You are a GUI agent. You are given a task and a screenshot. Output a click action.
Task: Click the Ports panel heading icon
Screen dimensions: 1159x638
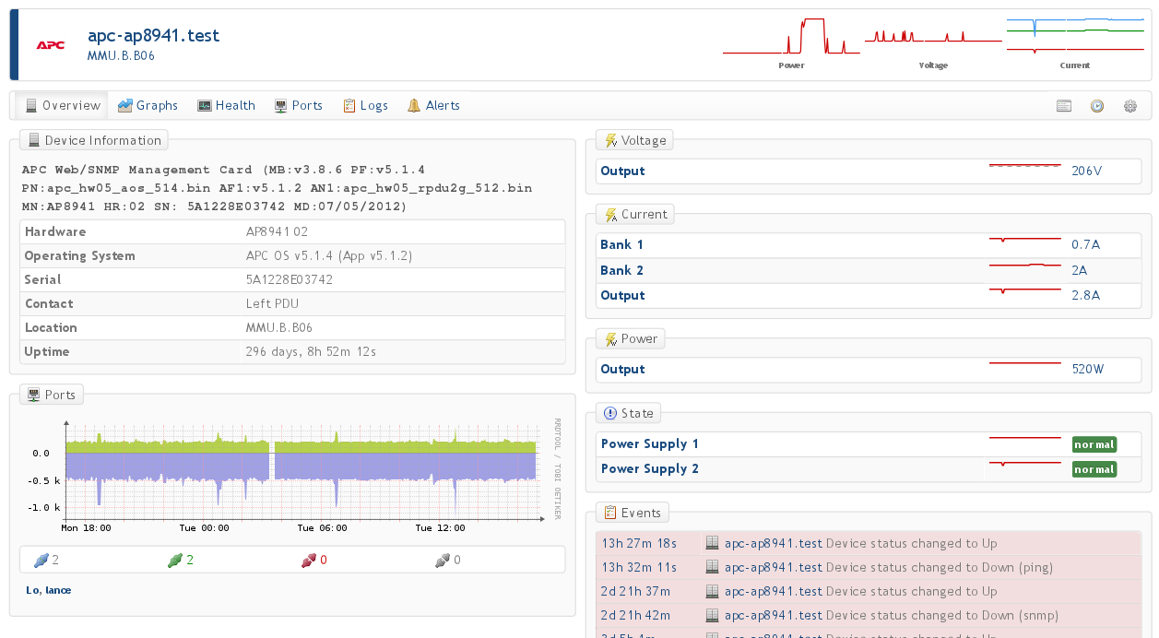tap(34, 395)
